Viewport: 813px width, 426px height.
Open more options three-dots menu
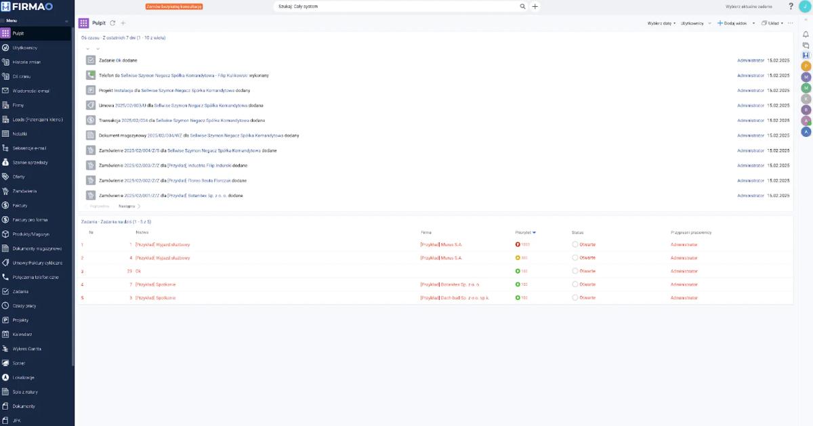click(790, 23)
